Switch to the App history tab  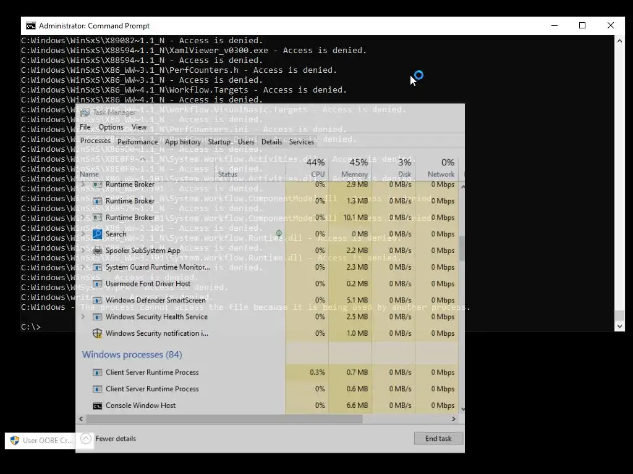point(183,142)
